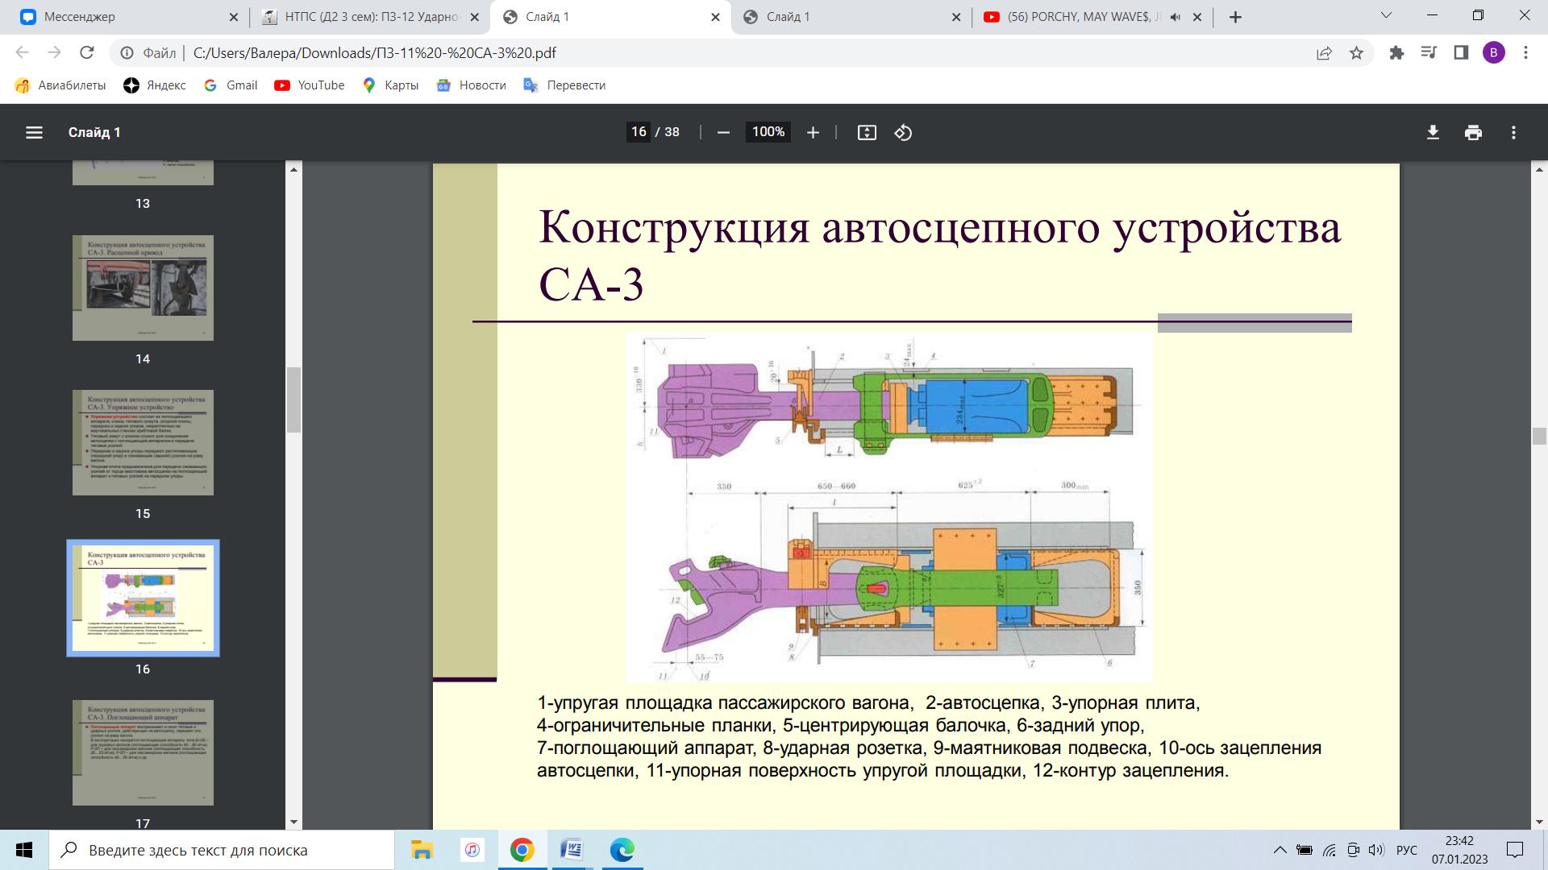Rotate the PDF counterclockwise

(x=903, y=132)
